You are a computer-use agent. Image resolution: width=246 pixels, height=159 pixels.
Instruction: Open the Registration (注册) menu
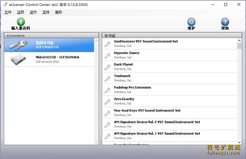(20, 12)
